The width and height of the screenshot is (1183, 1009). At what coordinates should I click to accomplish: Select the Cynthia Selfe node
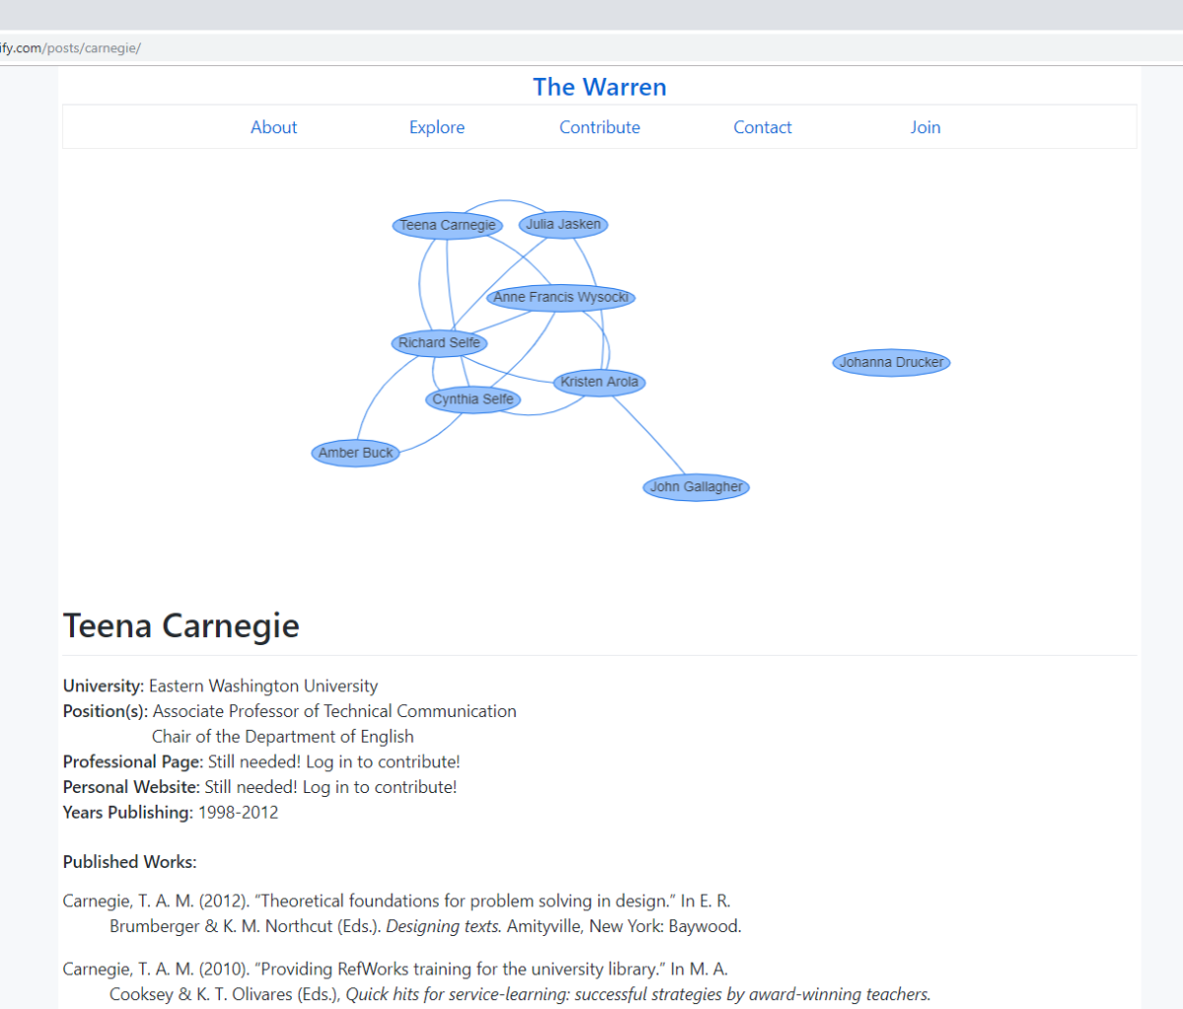[472, 398]
